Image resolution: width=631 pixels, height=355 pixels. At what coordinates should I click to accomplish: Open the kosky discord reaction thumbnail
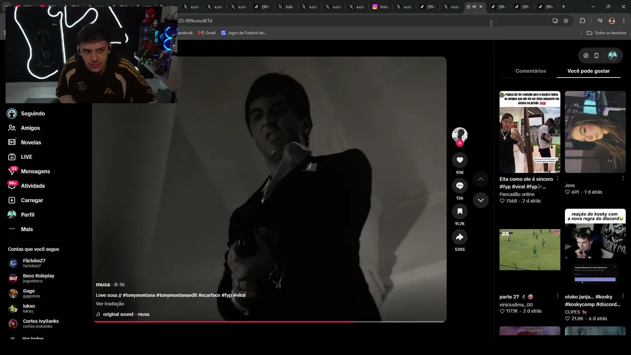(595, 249)
